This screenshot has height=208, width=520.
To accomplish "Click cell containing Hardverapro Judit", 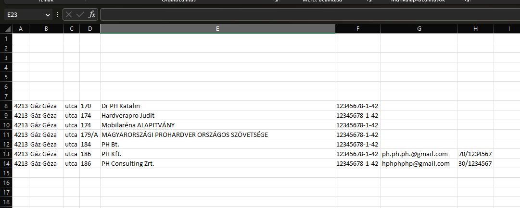I will [217, 116].
